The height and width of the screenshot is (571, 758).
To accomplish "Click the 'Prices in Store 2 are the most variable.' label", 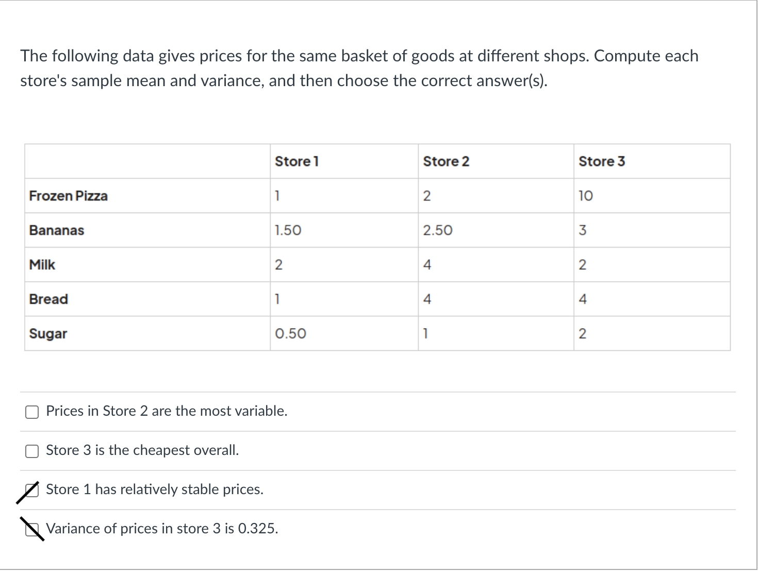I will click(x=167, y=411).
